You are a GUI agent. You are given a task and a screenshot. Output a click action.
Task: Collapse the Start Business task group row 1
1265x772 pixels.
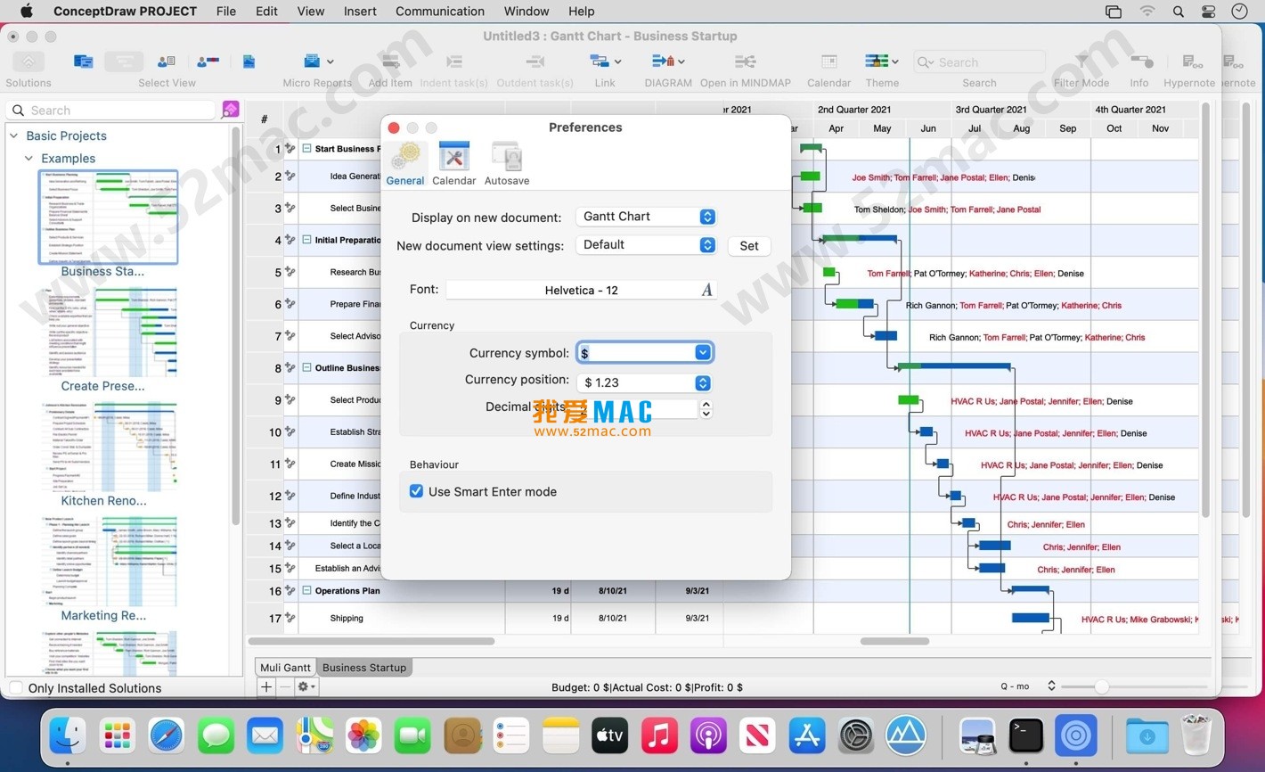(x=306, y=148)
